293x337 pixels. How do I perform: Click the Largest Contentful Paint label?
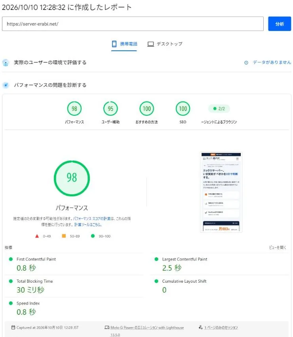pyautogui.click(x=185, y=259)
